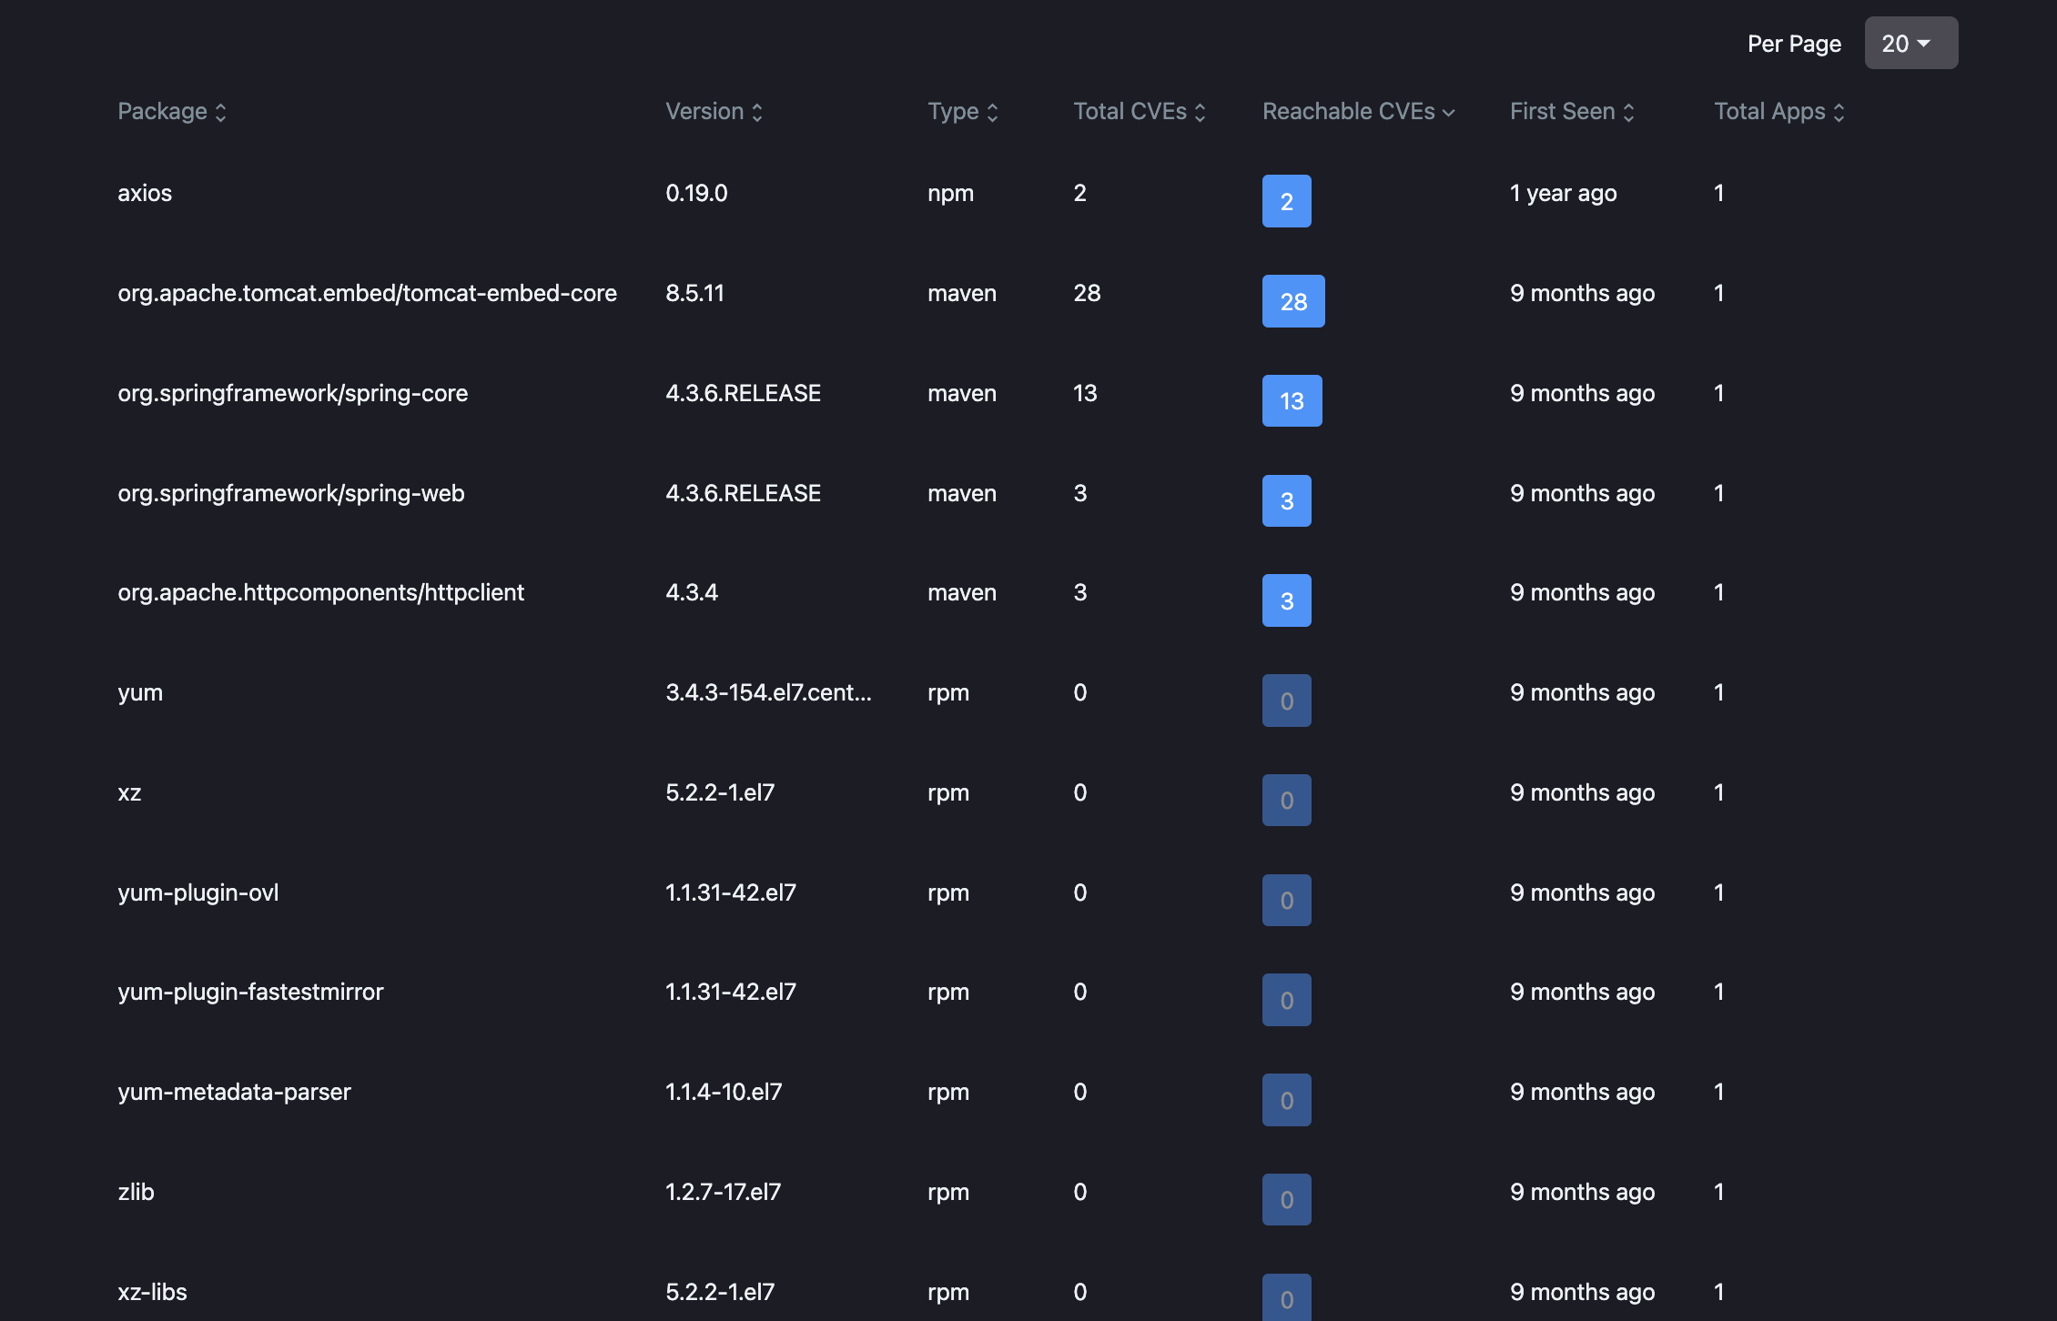Select the Type column header
Viewport: 2057px width, 1321px height.
pyautogui.click(x=961, y=109)
